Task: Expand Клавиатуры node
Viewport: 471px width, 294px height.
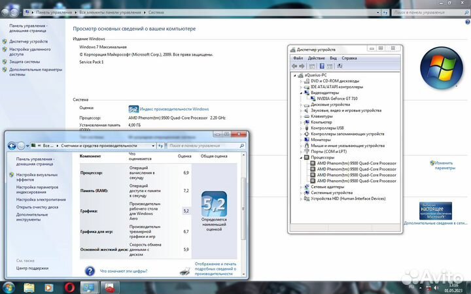Action: [x=301, y=116]
